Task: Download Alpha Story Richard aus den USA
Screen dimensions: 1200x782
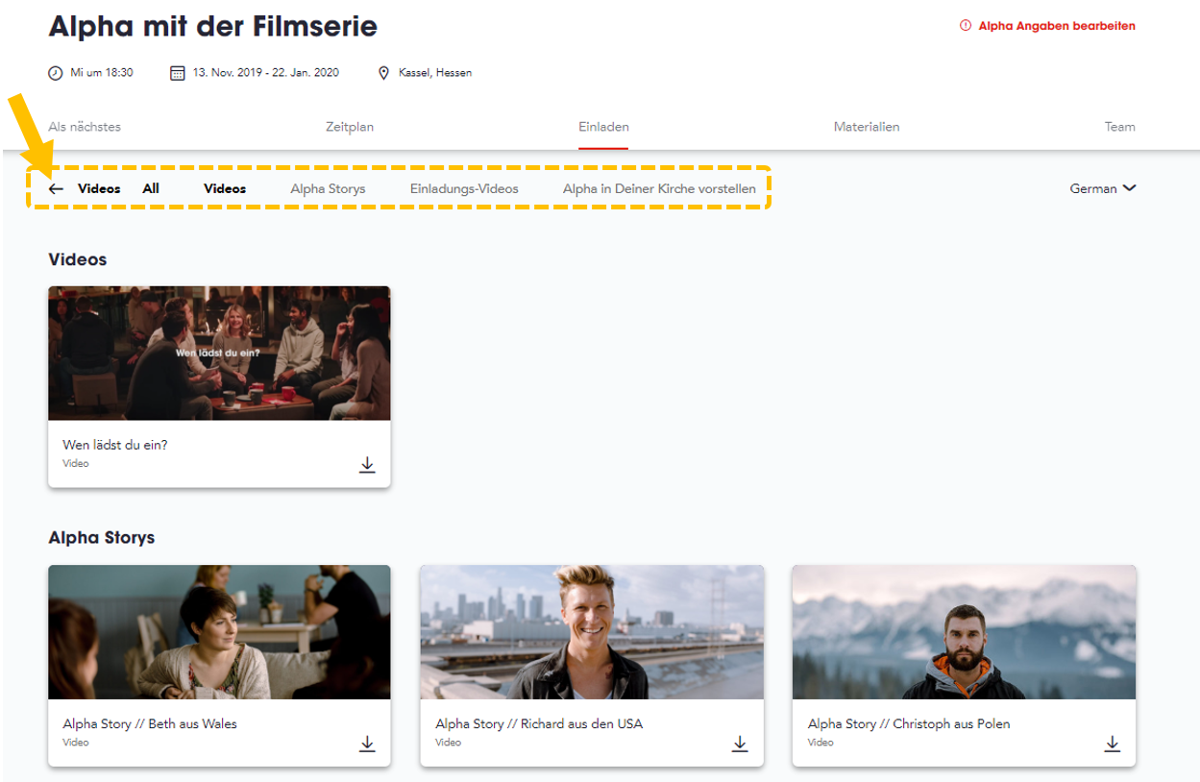Action: (x=740, y=744)
